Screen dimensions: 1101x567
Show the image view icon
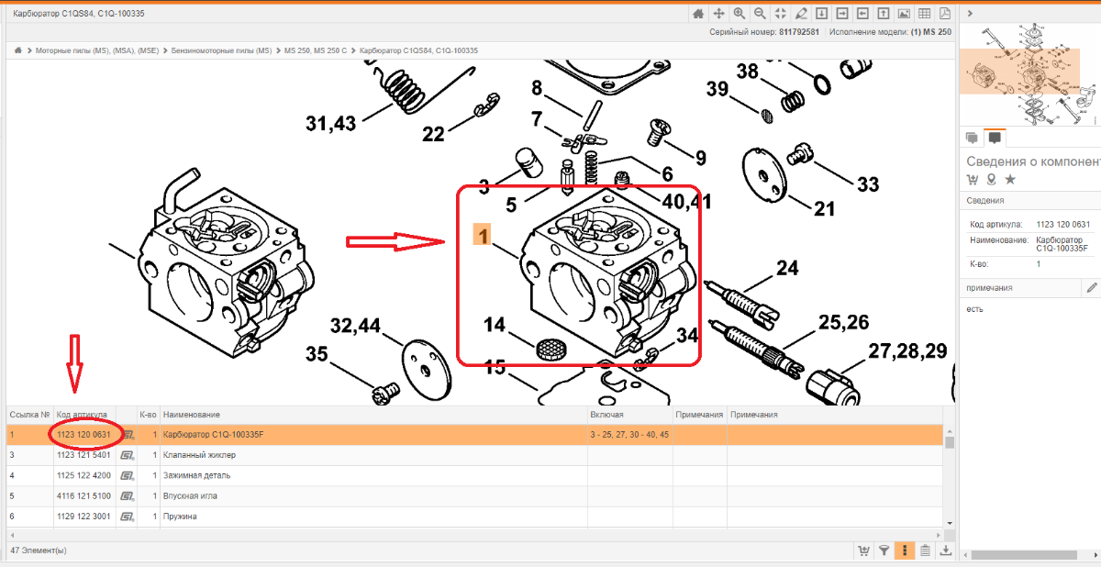[904, 14]
